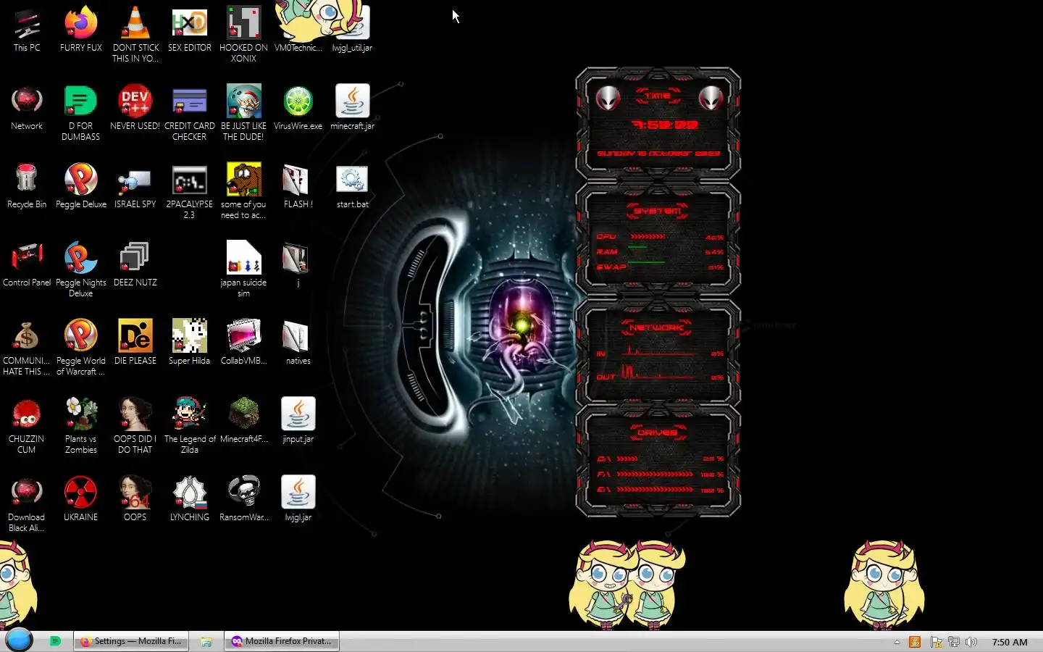Select the 2PACALYPSE 2.3 console icon

[x=190, y=191]
